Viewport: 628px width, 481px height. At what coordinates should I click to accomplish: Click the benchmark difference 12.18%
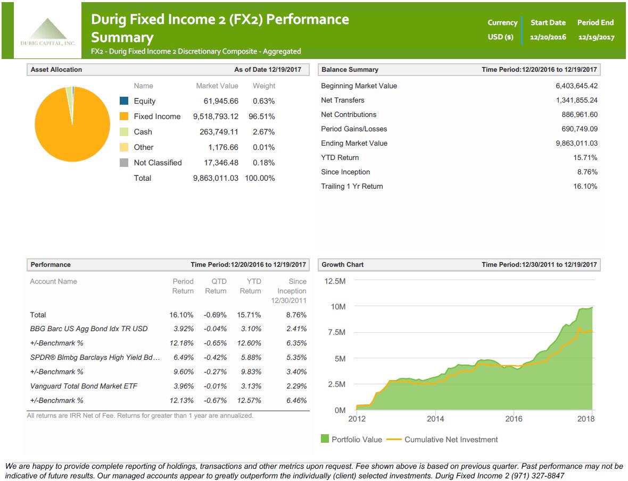point(181,343)
